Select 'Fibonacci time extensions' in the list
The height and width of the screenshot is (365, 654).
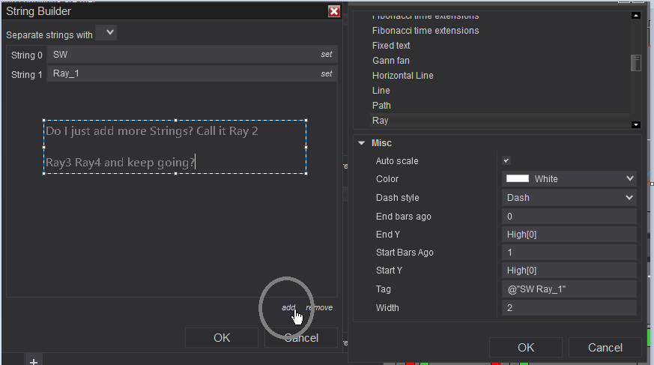point(426,31)
